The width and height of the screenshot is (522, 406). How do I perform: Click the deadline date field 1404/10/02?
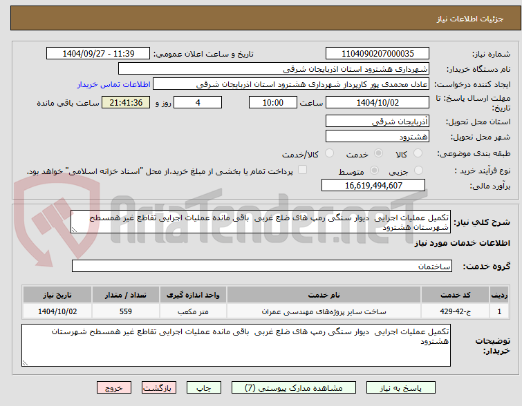click(377, 102)
